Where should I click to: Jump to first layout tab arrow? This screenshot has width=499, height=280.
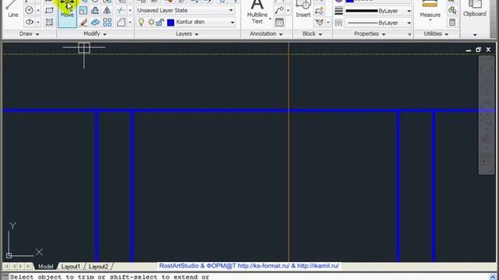pyautogui.click(x=7, y=266)
